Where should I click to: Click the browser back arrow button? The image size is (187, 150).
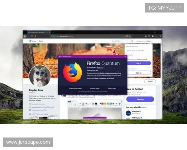(25, 37)
